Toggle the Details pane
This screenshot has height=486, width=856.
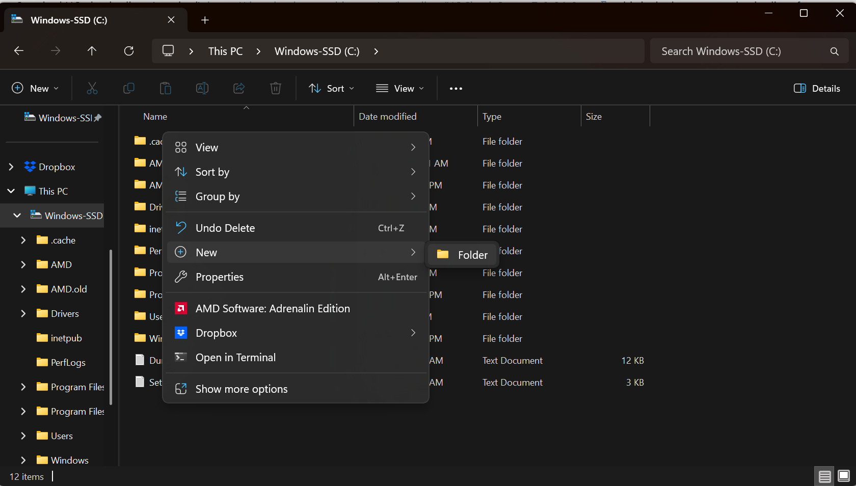[817, 89]
